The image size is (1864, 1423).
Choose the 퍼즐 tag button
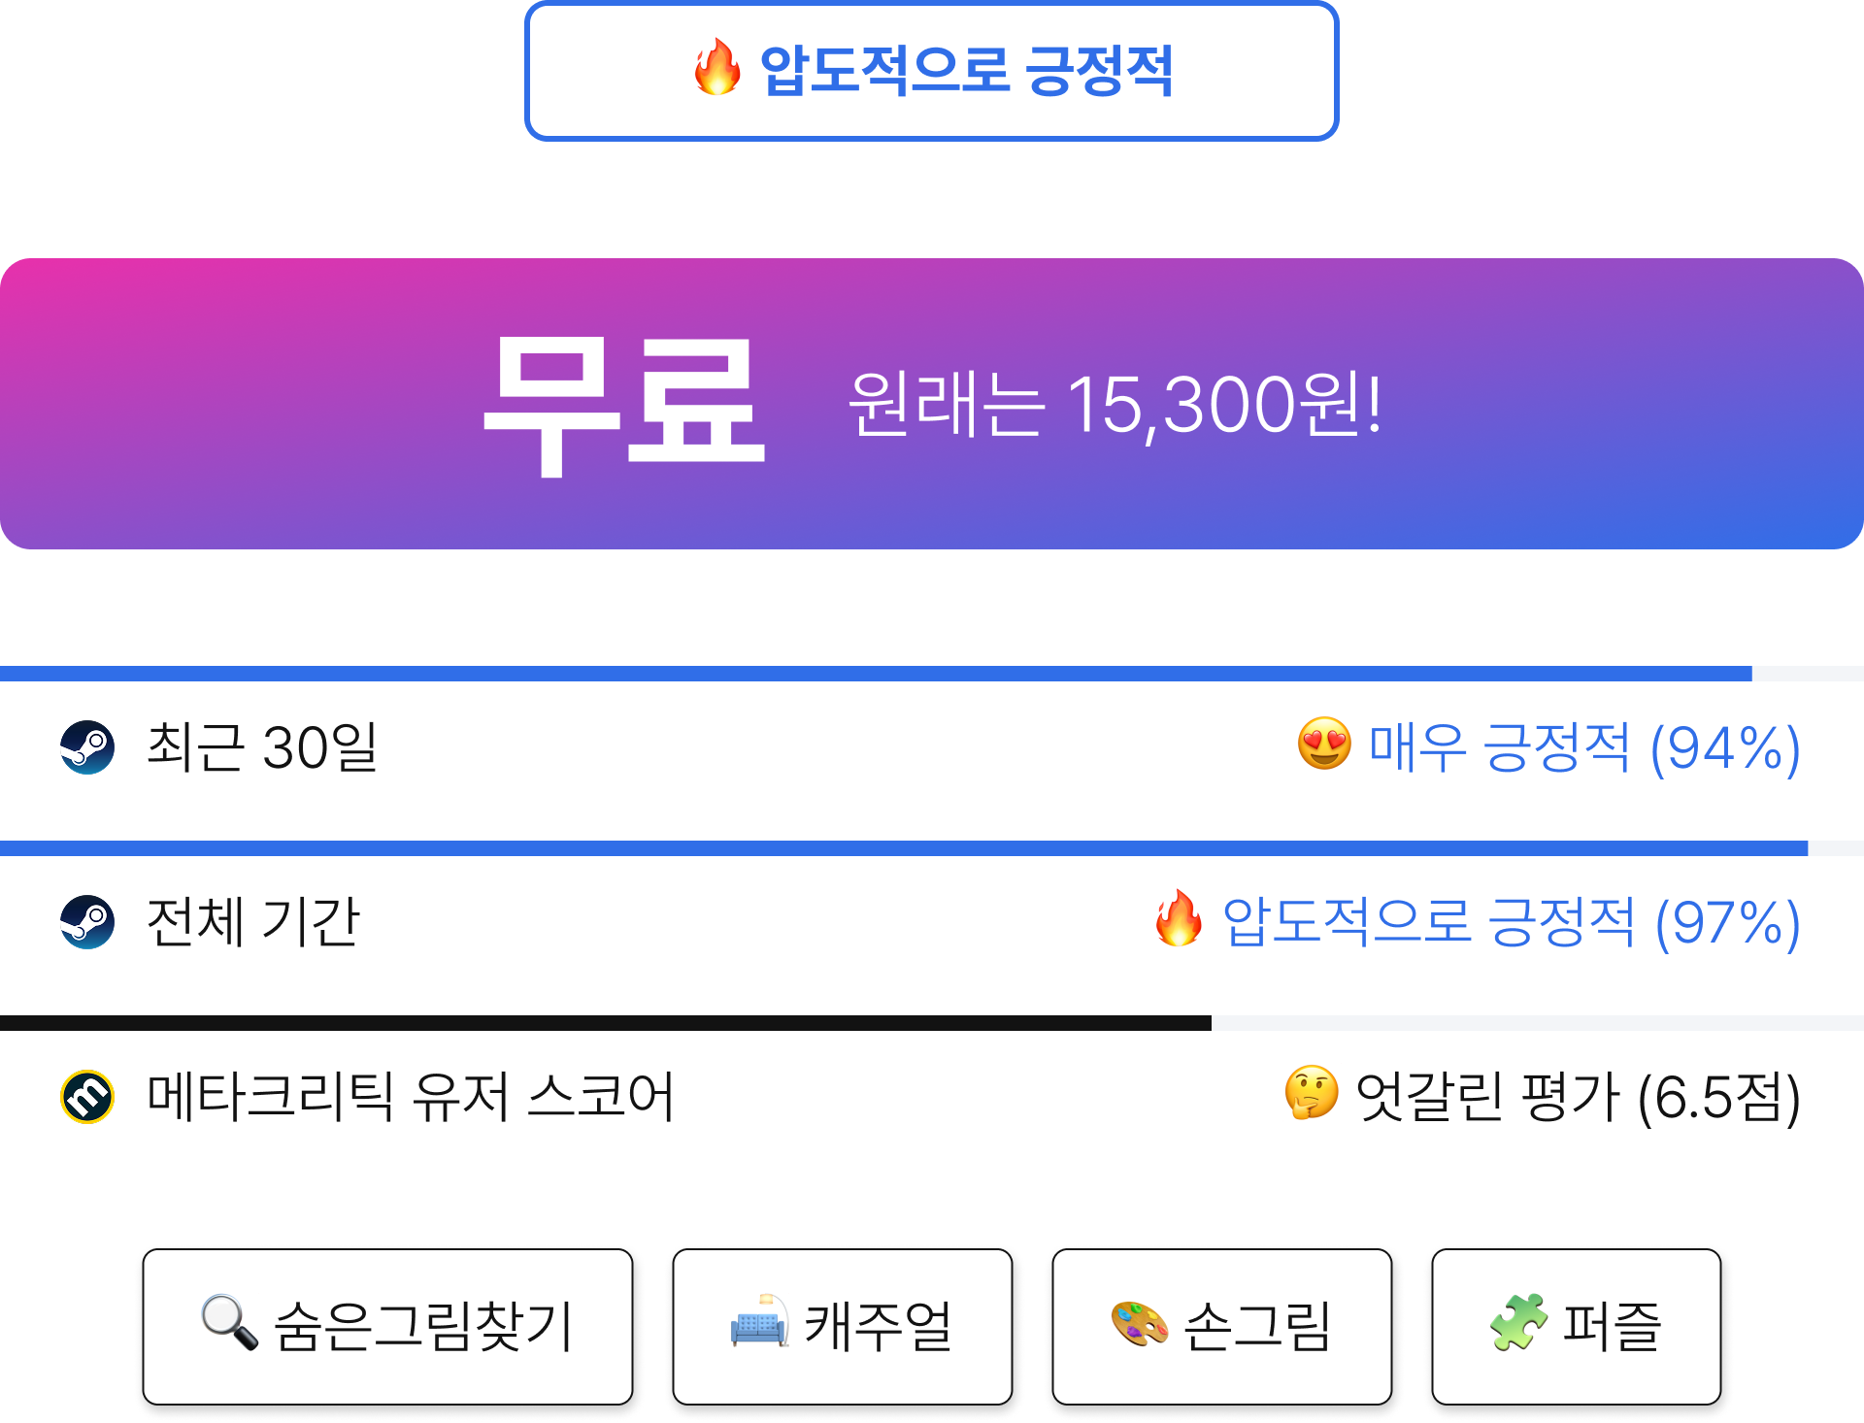pyautogui.click(x=1577, y=1327)
